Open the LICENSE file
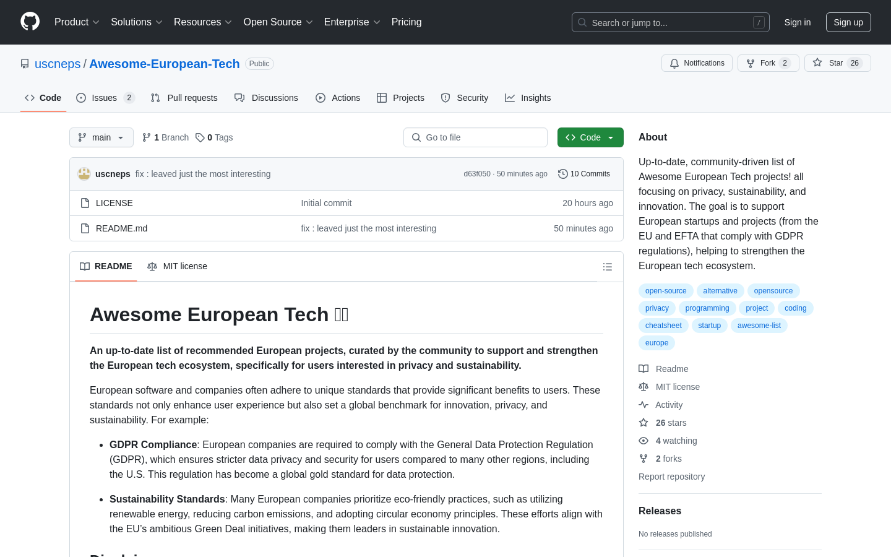Image resolution: width=891 pixels, height=557 pixels. point(114,203)
